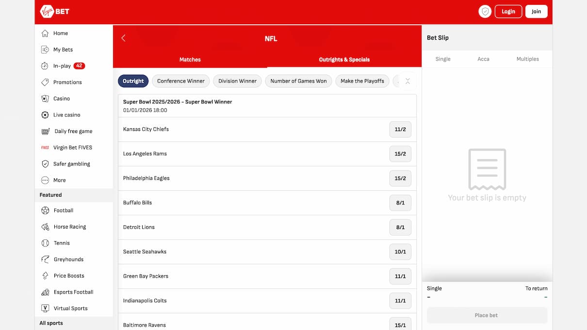The image size is (587, 330).
Task: Switch to the Matches tab
Action: 190,59
